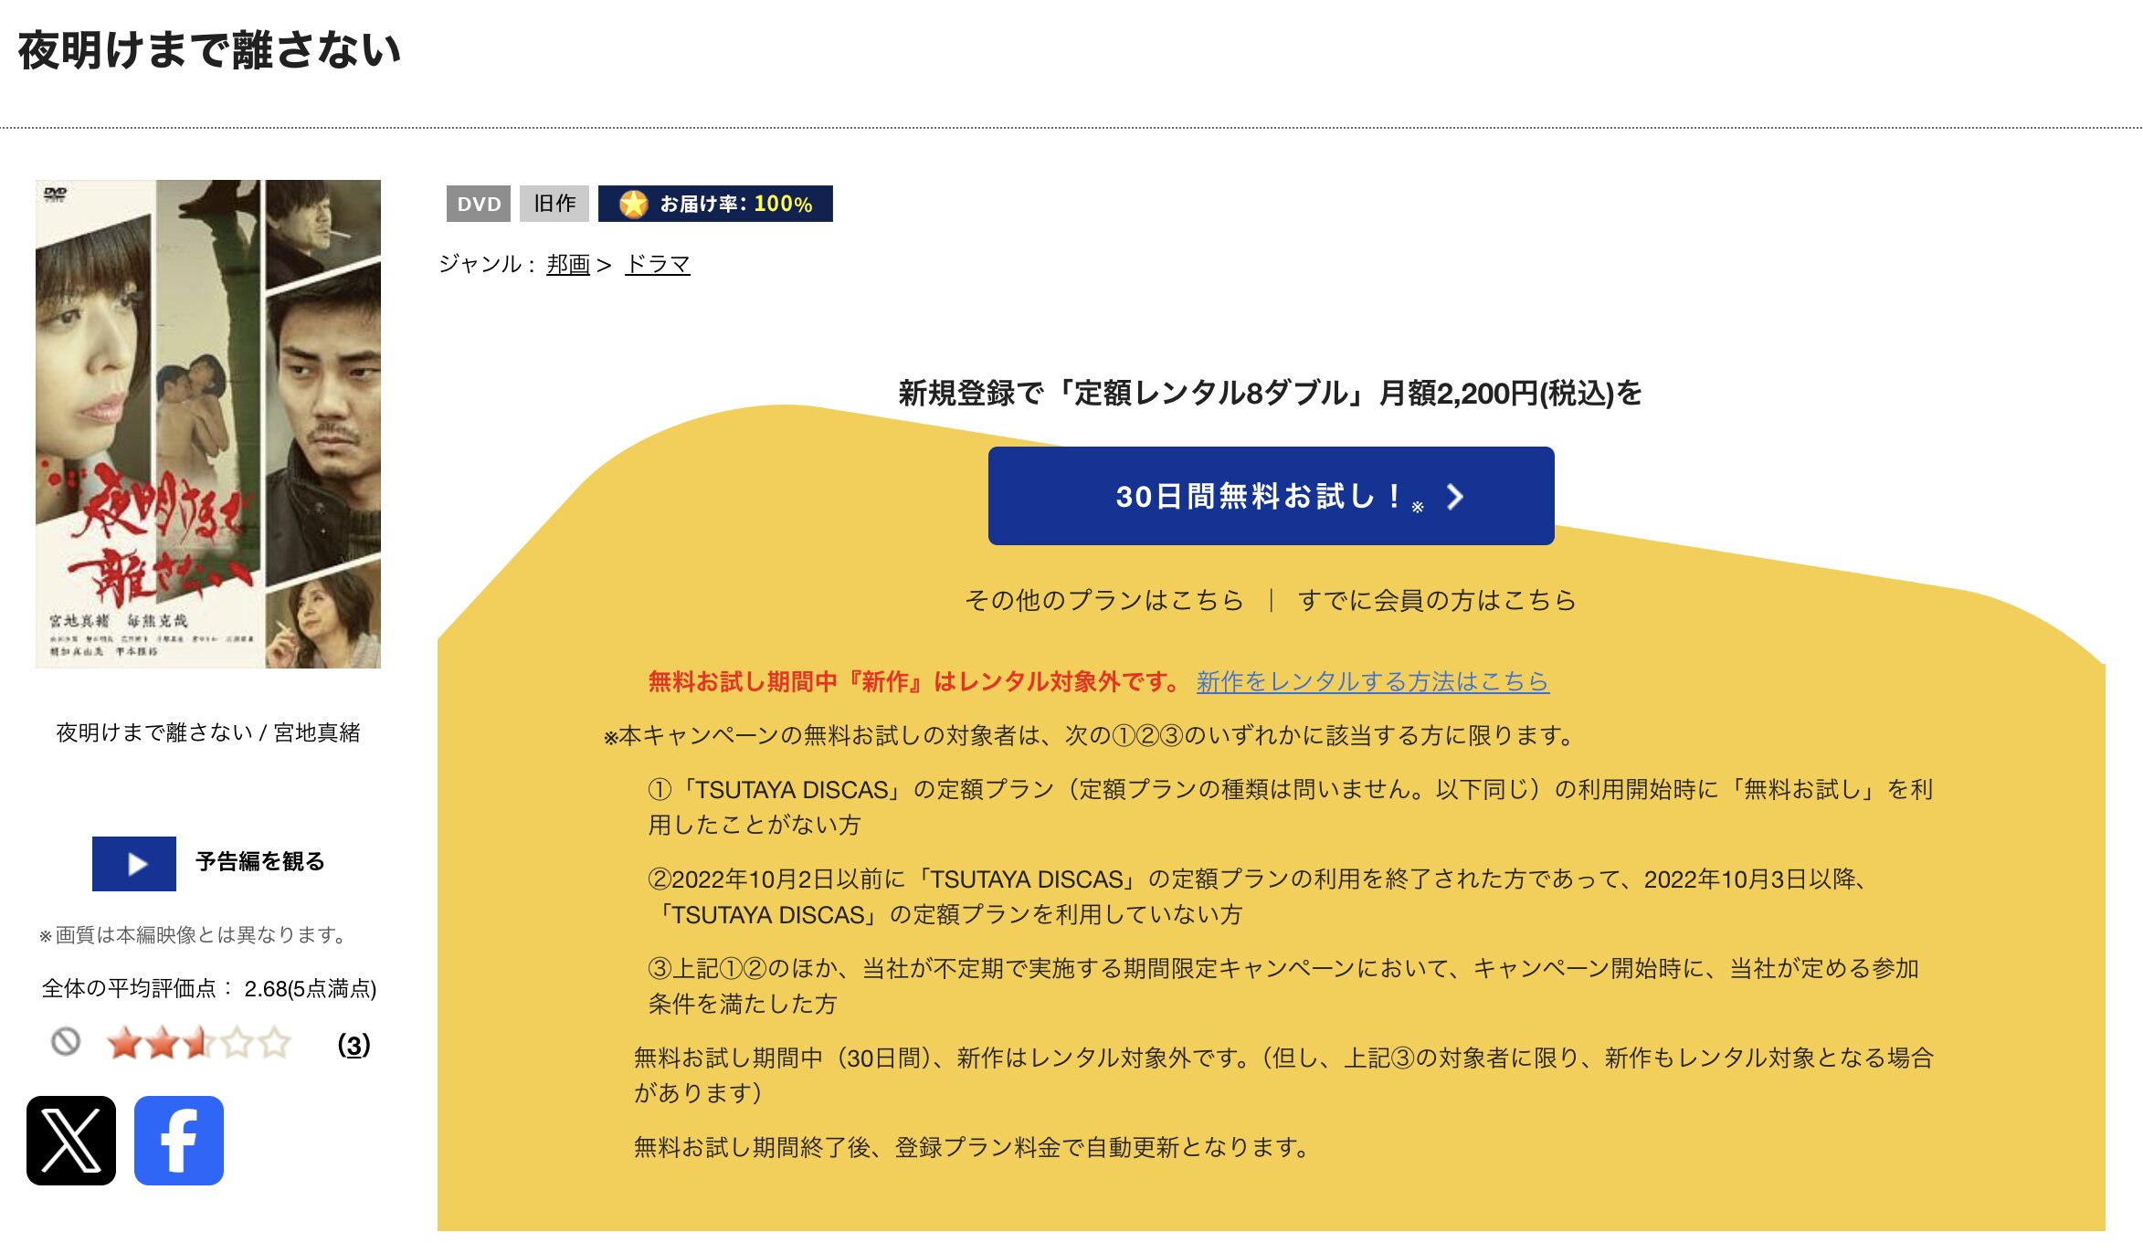Click the fifth empty rating star
The height and width of the screenshot is (1253, 2143).
pyautogui.click(x=274, y=1043)
